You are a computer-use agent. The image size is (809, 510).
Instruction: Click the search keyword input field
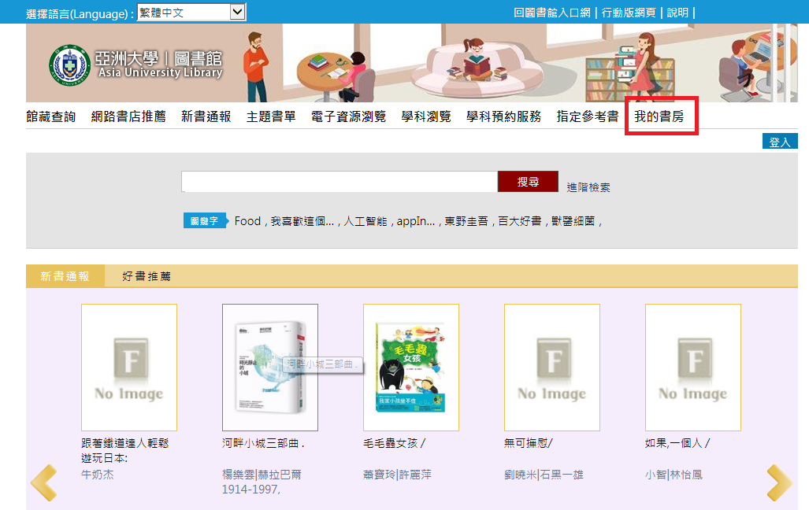339,182
